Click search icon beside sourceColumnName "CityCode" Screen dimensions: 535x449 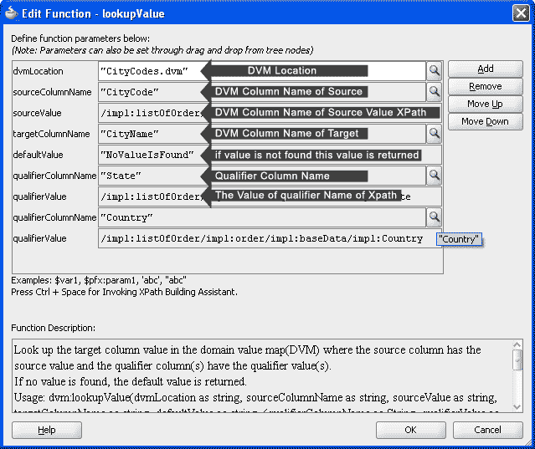(x=434, y=92)
